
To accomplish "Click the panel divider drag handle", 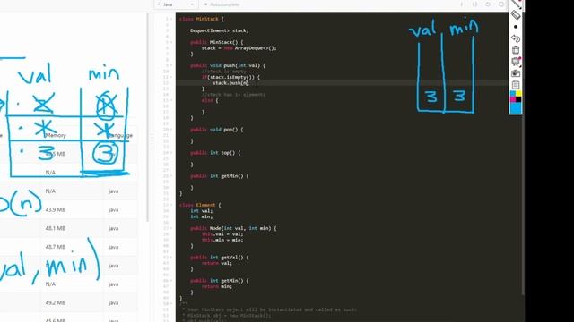I will click(152, 141).
